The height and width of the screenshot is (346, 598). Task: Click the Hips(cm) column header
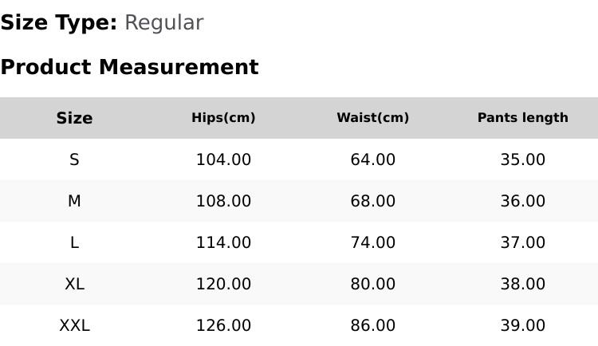[x=223, y=117]
